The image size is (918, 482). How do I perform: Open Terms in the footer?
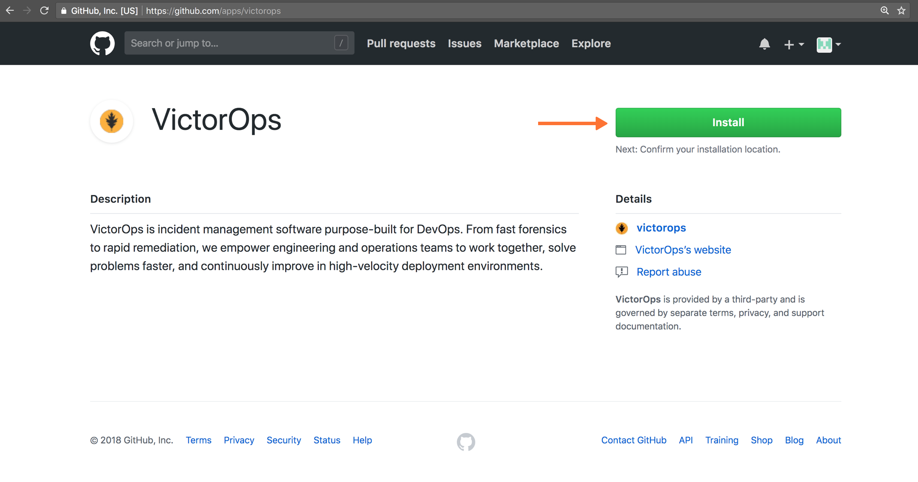tap(198, 440)
